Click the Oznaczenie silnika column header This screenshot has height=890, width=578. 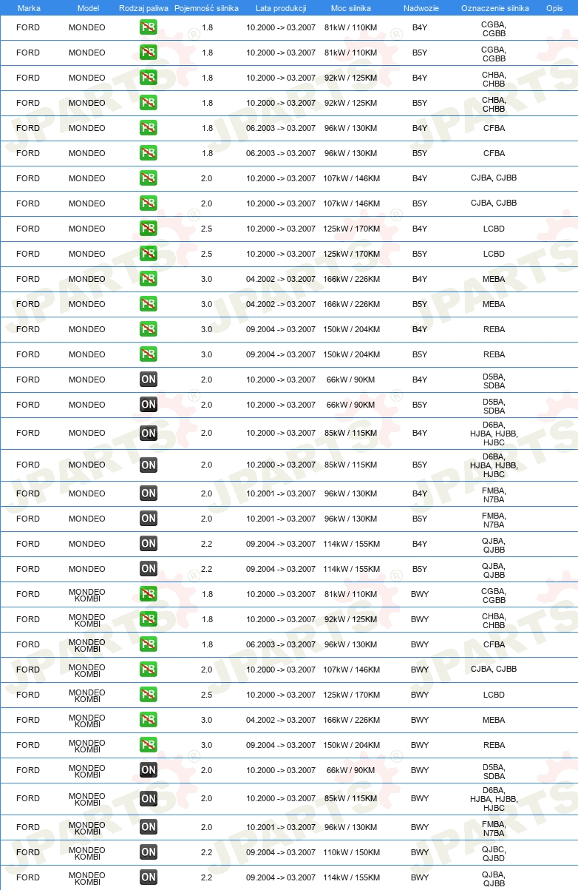494,8
